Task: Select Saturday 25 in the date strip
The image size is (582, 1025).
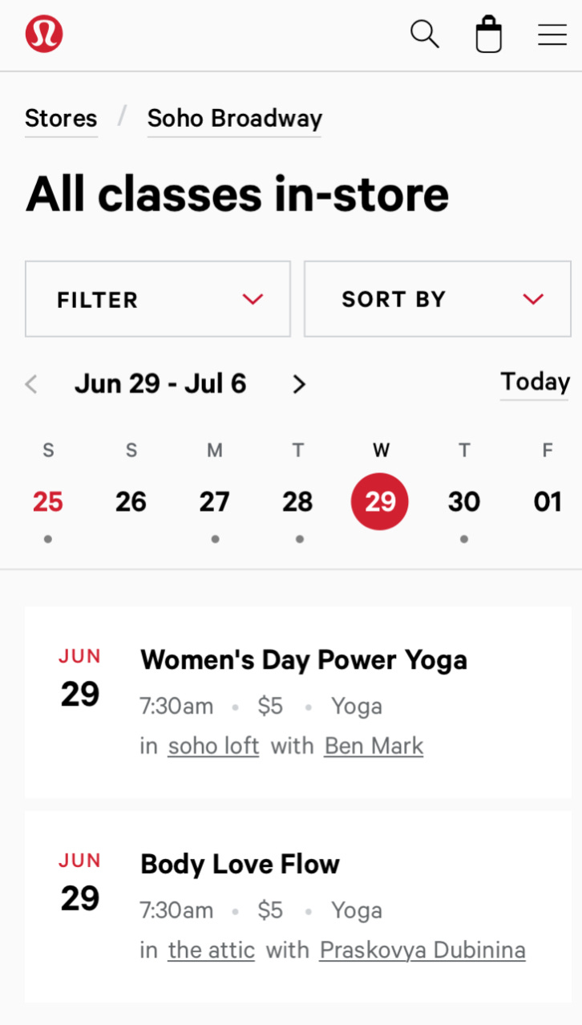Action: coord(48,502)
